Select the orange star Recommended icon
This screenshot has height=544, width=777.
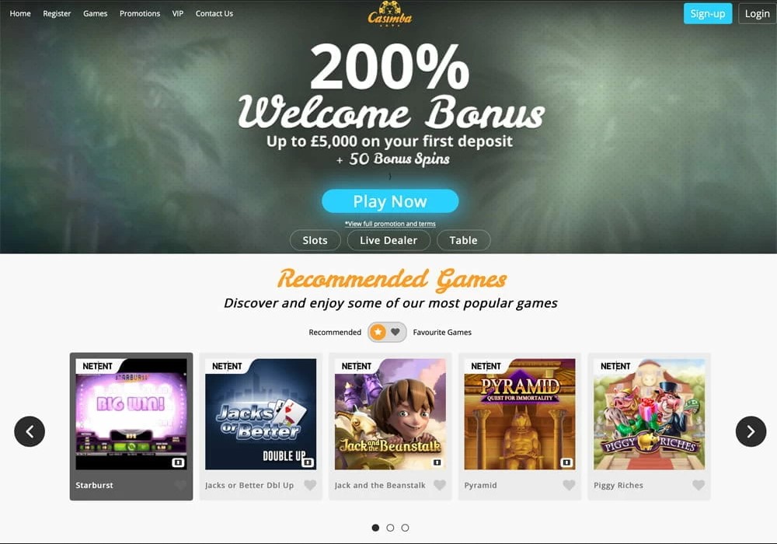[378, 332]
